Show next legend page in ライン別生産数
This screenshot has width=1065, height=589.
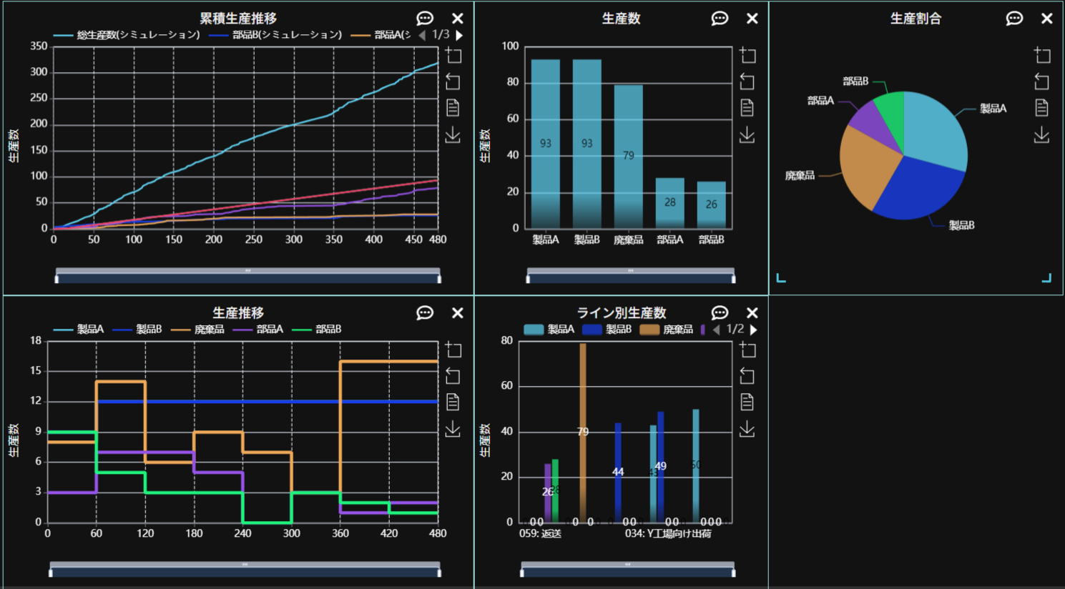(x=753, y=330)
